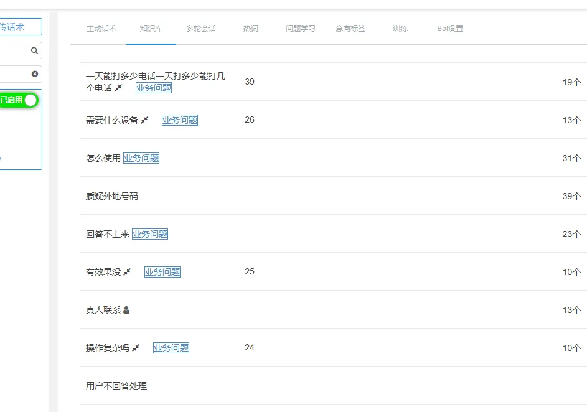Screen dimensions: 587x412
Task: Click the search magnifier icon in sidebar
Action: point(34,50)
